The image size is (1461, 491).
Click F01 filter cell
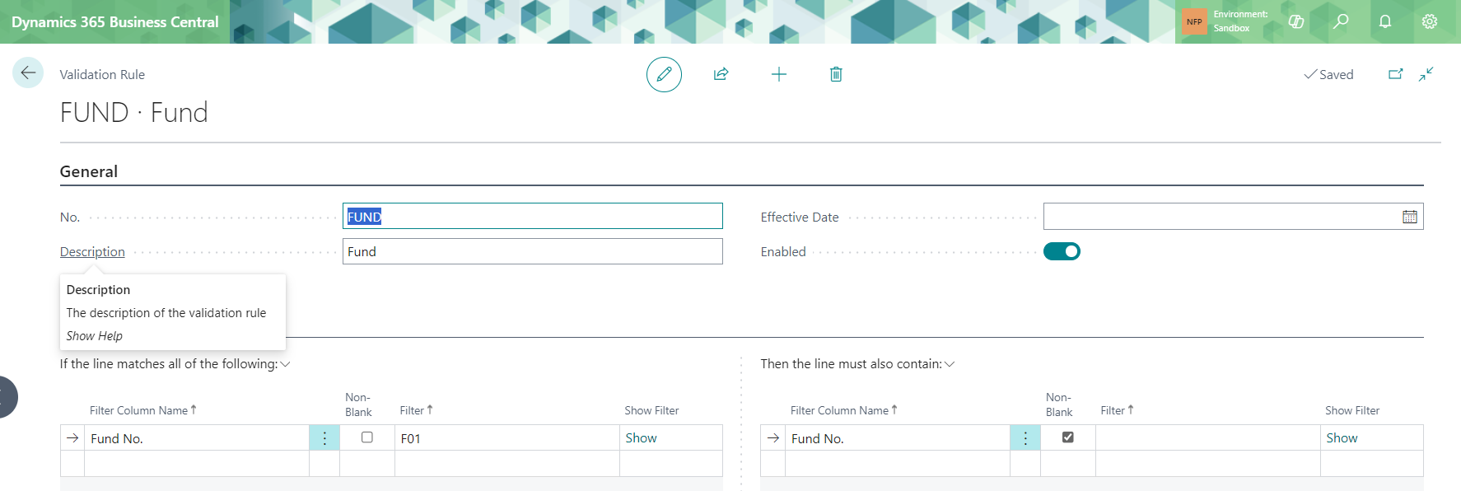click(x=507, y=438)
